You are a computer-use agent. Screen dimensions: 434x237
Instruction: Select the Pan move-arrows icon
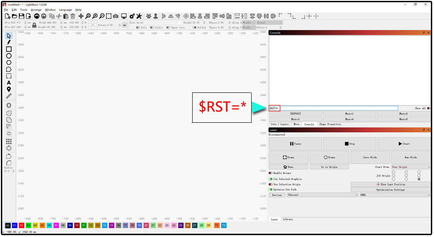[81, 17]
